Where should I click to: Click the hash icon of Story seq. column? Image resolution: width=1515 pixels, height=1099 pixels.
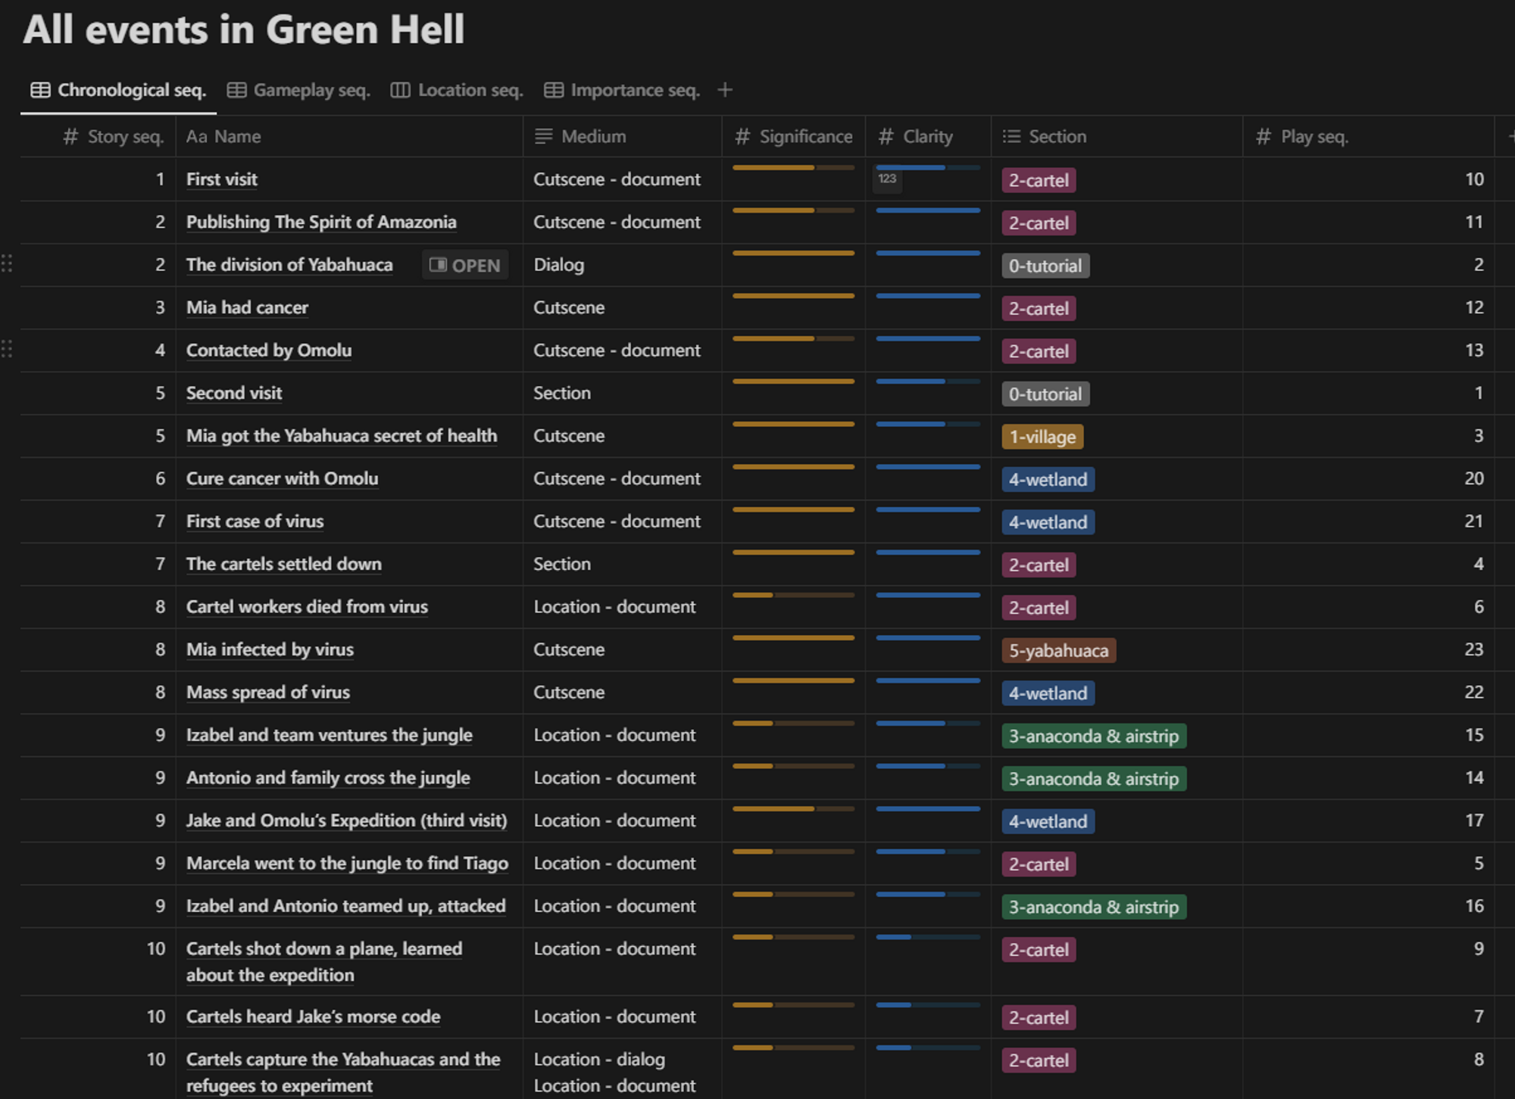[70, 137]
